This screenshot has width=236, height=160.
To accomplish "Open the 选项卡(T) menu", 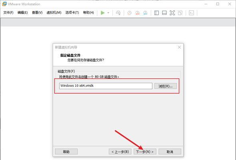I will click(x=72, y=12).
